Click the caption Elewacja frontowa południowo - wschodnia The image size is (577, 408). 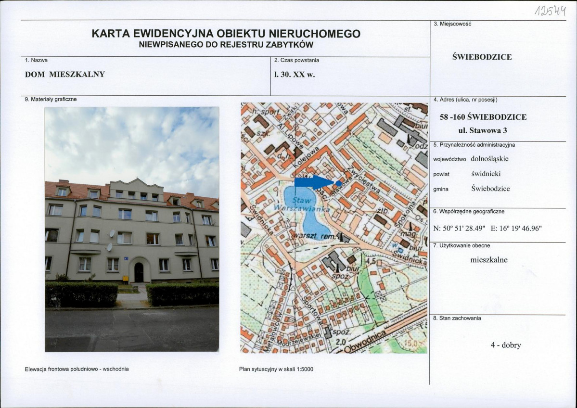tap(77, 369)
